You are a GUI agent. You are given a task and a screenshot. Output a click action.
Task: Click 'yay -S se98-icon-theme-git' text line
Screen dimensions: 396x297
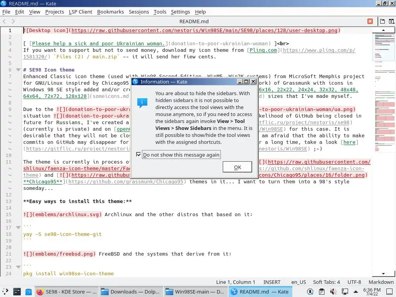click(62, 234)
